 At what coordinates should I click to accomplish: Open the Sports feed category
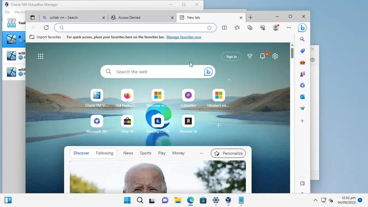(x=145, y=153)
